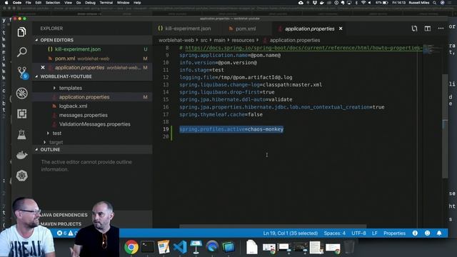This screenshot has height=257, width=457.
Task: Open the Source Control view
Action: point(22,72)
